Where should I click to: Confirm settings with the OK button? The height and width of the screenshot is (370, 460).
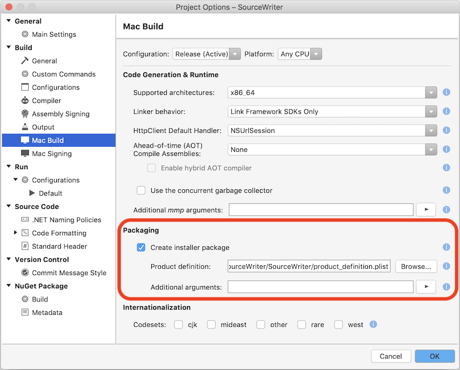[x=435, y=356]
